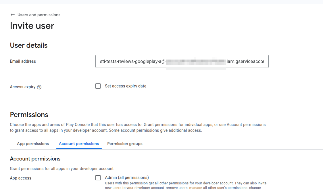This screenshot has height=189, width=323.
Task: Open the Access expiry help icon
Action: (x=39, y=87)
